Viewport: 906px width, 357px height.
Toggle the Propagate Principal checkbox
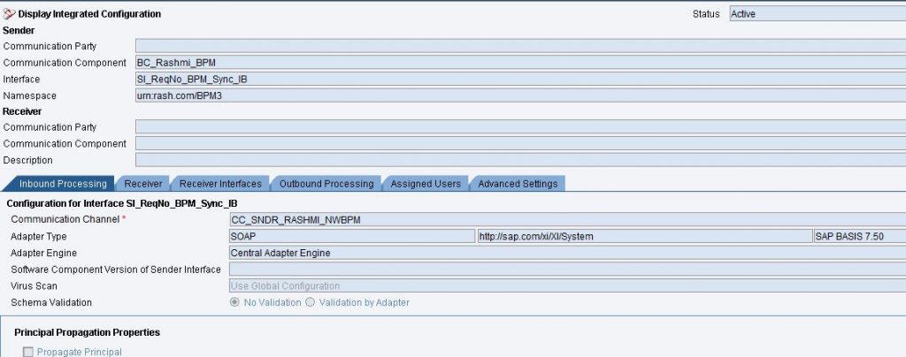pos(27,352)
